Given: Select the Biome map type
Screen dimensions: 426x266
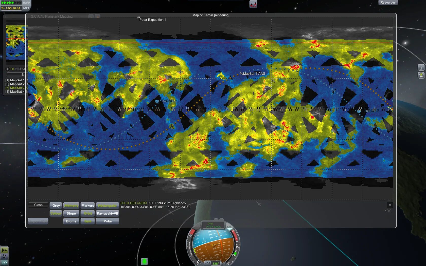Looking at the screenshot, I should (71, 221).
